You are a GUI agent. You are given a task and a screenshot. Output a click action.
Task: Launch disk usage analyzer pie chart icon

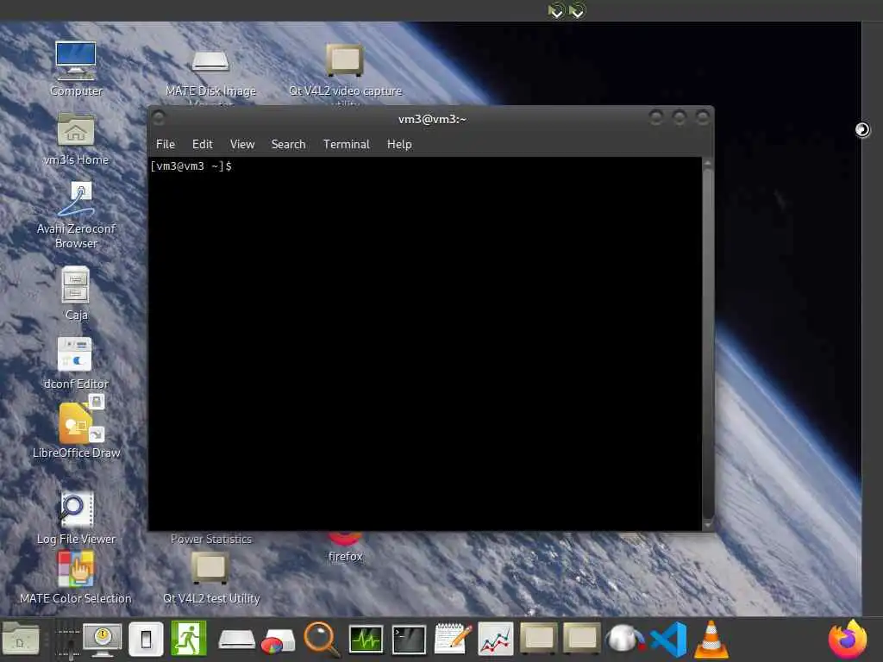click(279, 641)
